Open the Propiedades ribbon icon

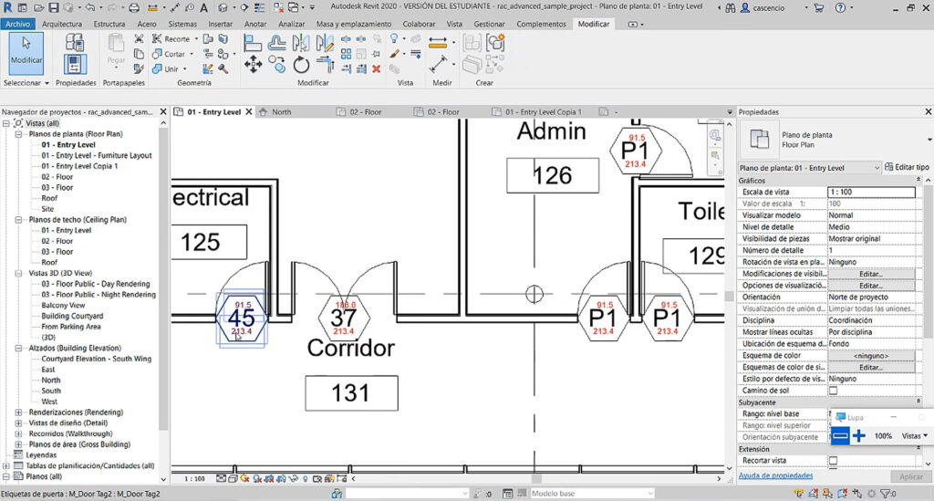[x=75, y=65]
